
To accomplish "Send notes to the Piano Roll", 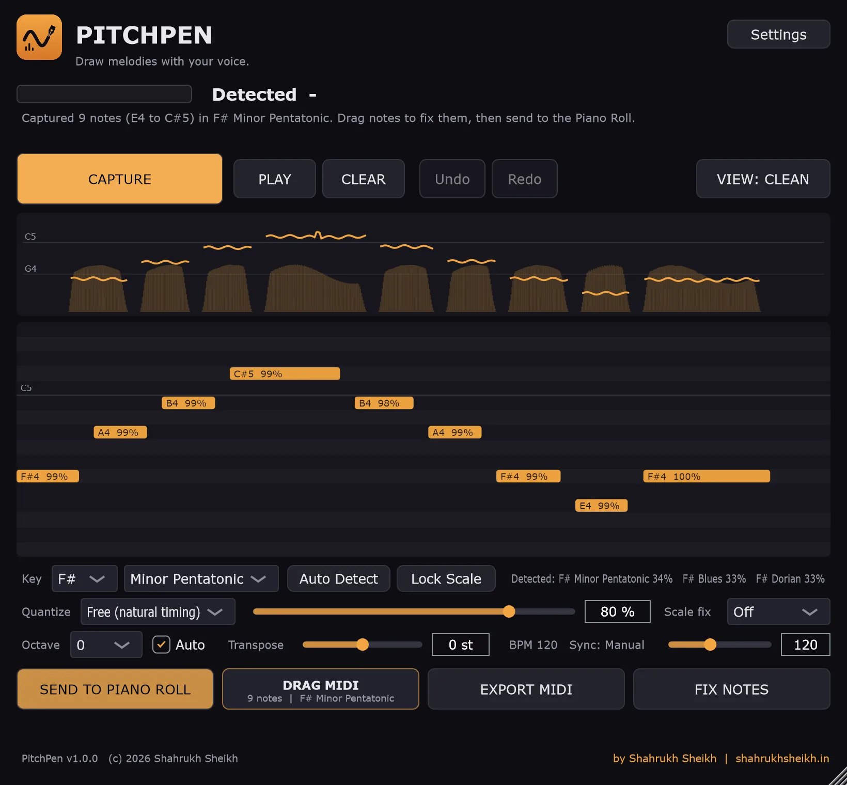I will [x=115, y=689].
